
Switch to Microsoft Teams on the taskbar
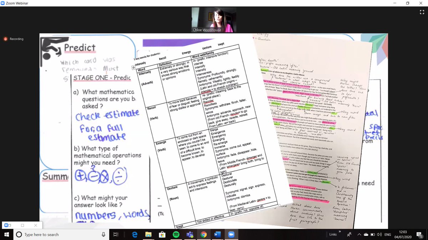click(190, 235)
